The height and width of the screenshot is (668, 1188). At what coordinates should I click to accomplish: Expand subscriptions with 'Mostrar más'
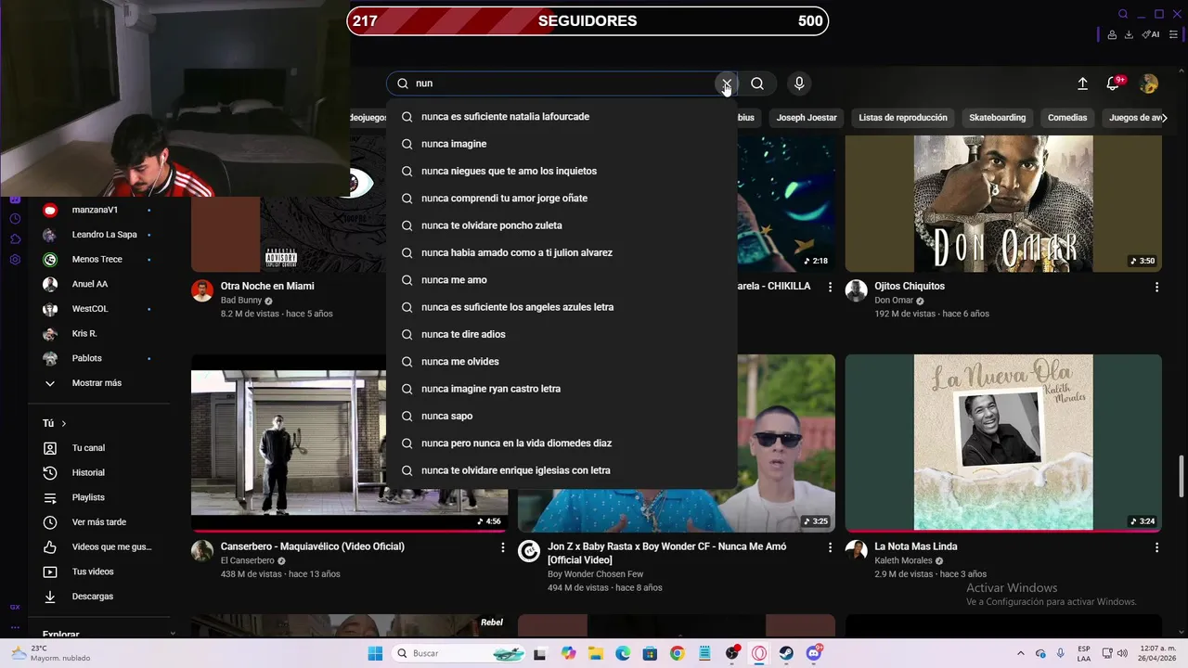[97, 383]
